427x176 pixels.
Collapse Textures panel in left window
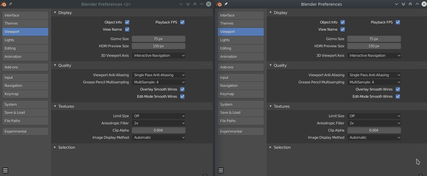coord(55,106)
